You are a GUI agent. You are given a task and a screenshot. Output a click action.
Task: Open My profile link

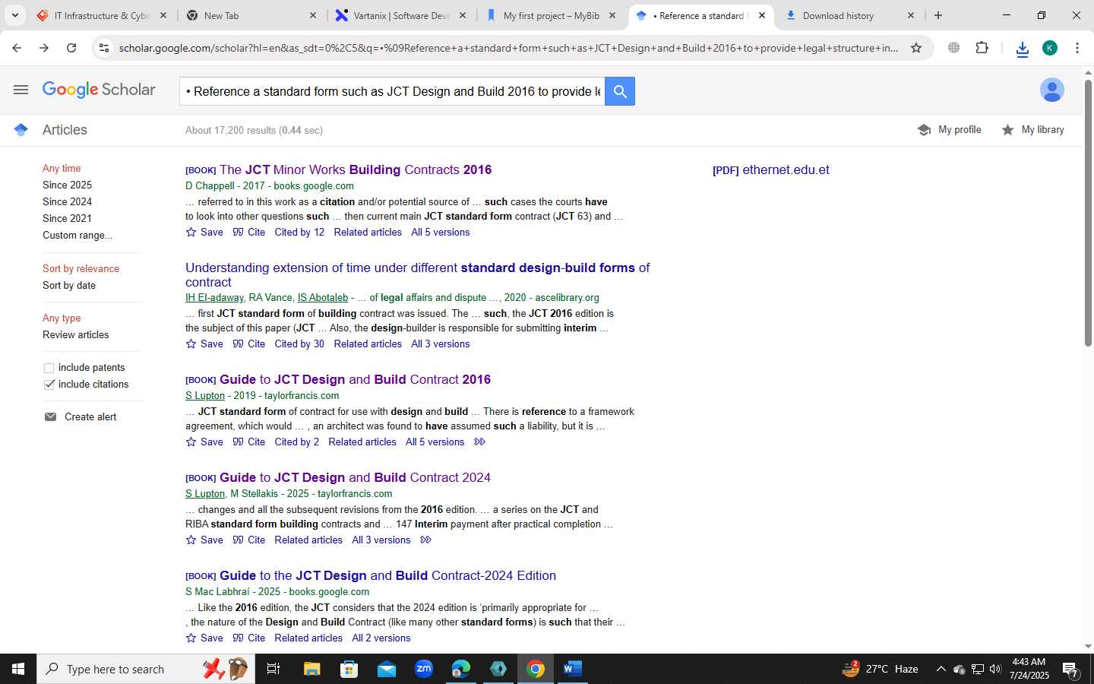pos(950,129)
